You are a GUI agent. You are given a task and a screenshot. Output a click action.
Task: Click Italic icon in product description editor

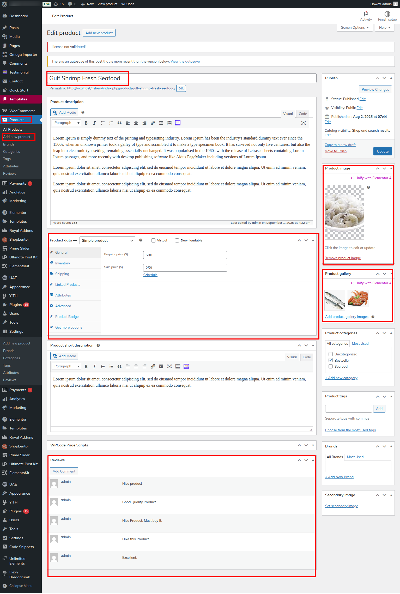click(94, 123)
